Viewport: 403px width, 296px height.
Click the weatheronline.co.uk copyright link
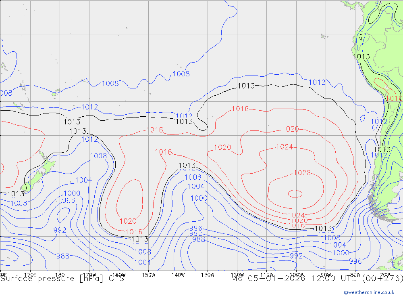369,292
